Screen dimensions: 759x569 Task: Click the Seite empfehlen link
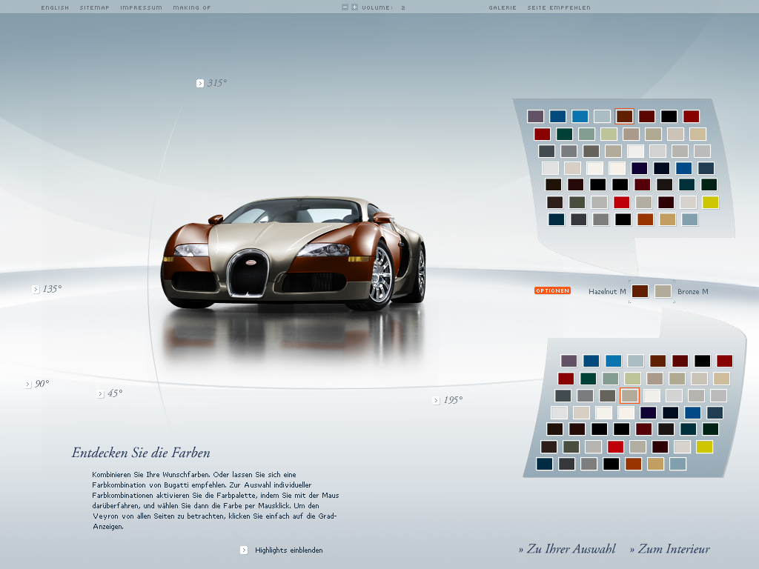pyautogui.click(x=558, y=7)
